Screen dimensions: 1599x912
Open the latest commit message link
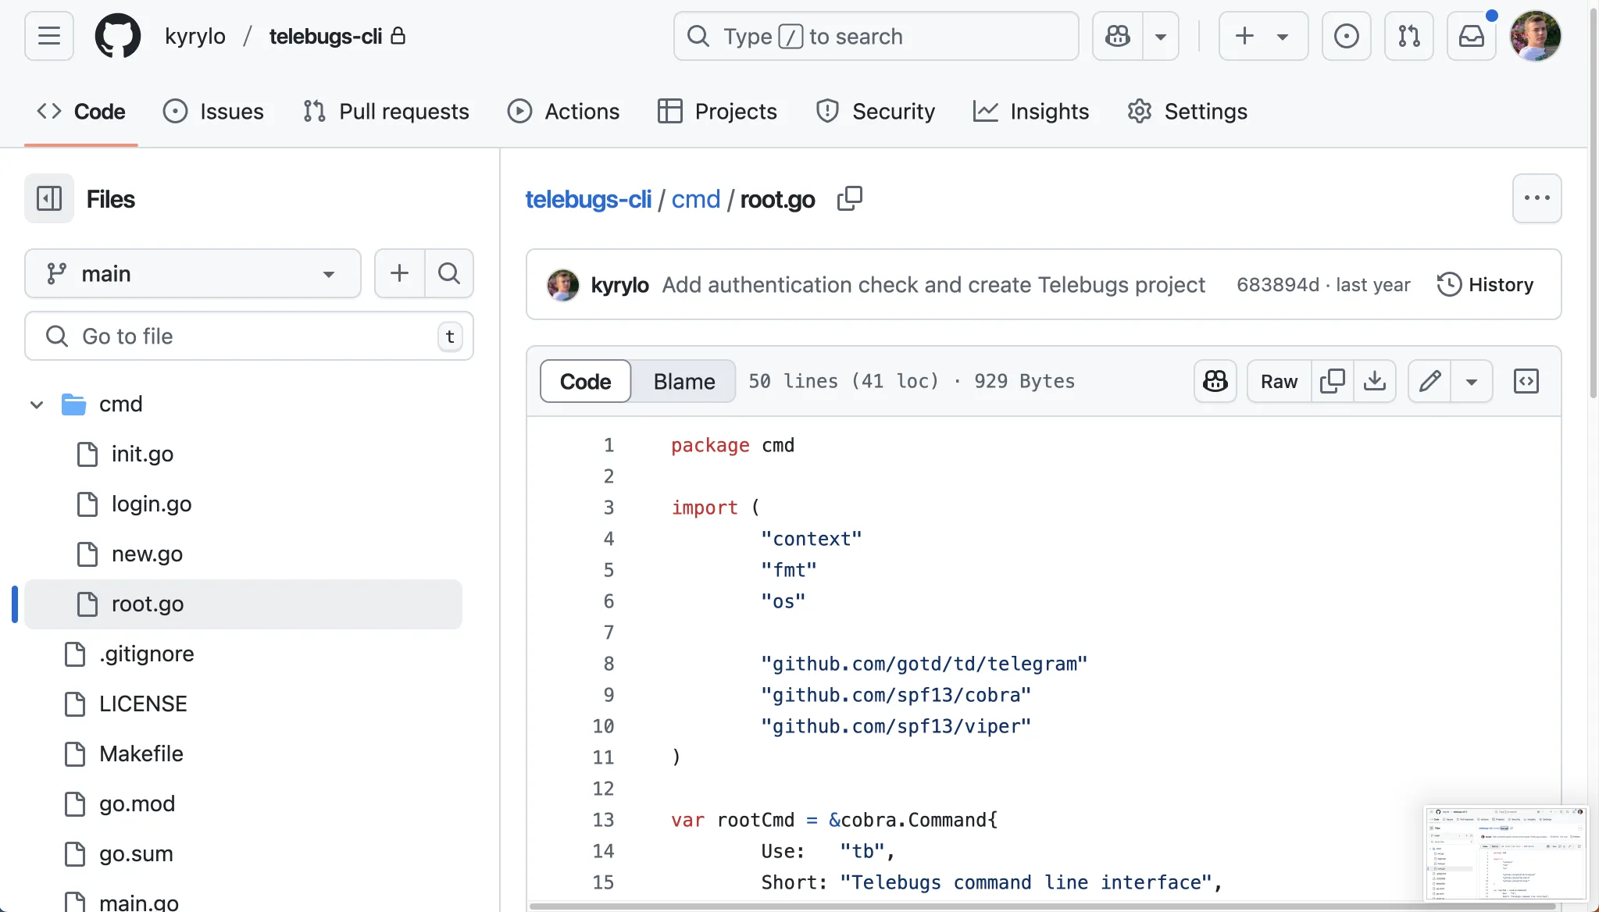click(933, 285)
